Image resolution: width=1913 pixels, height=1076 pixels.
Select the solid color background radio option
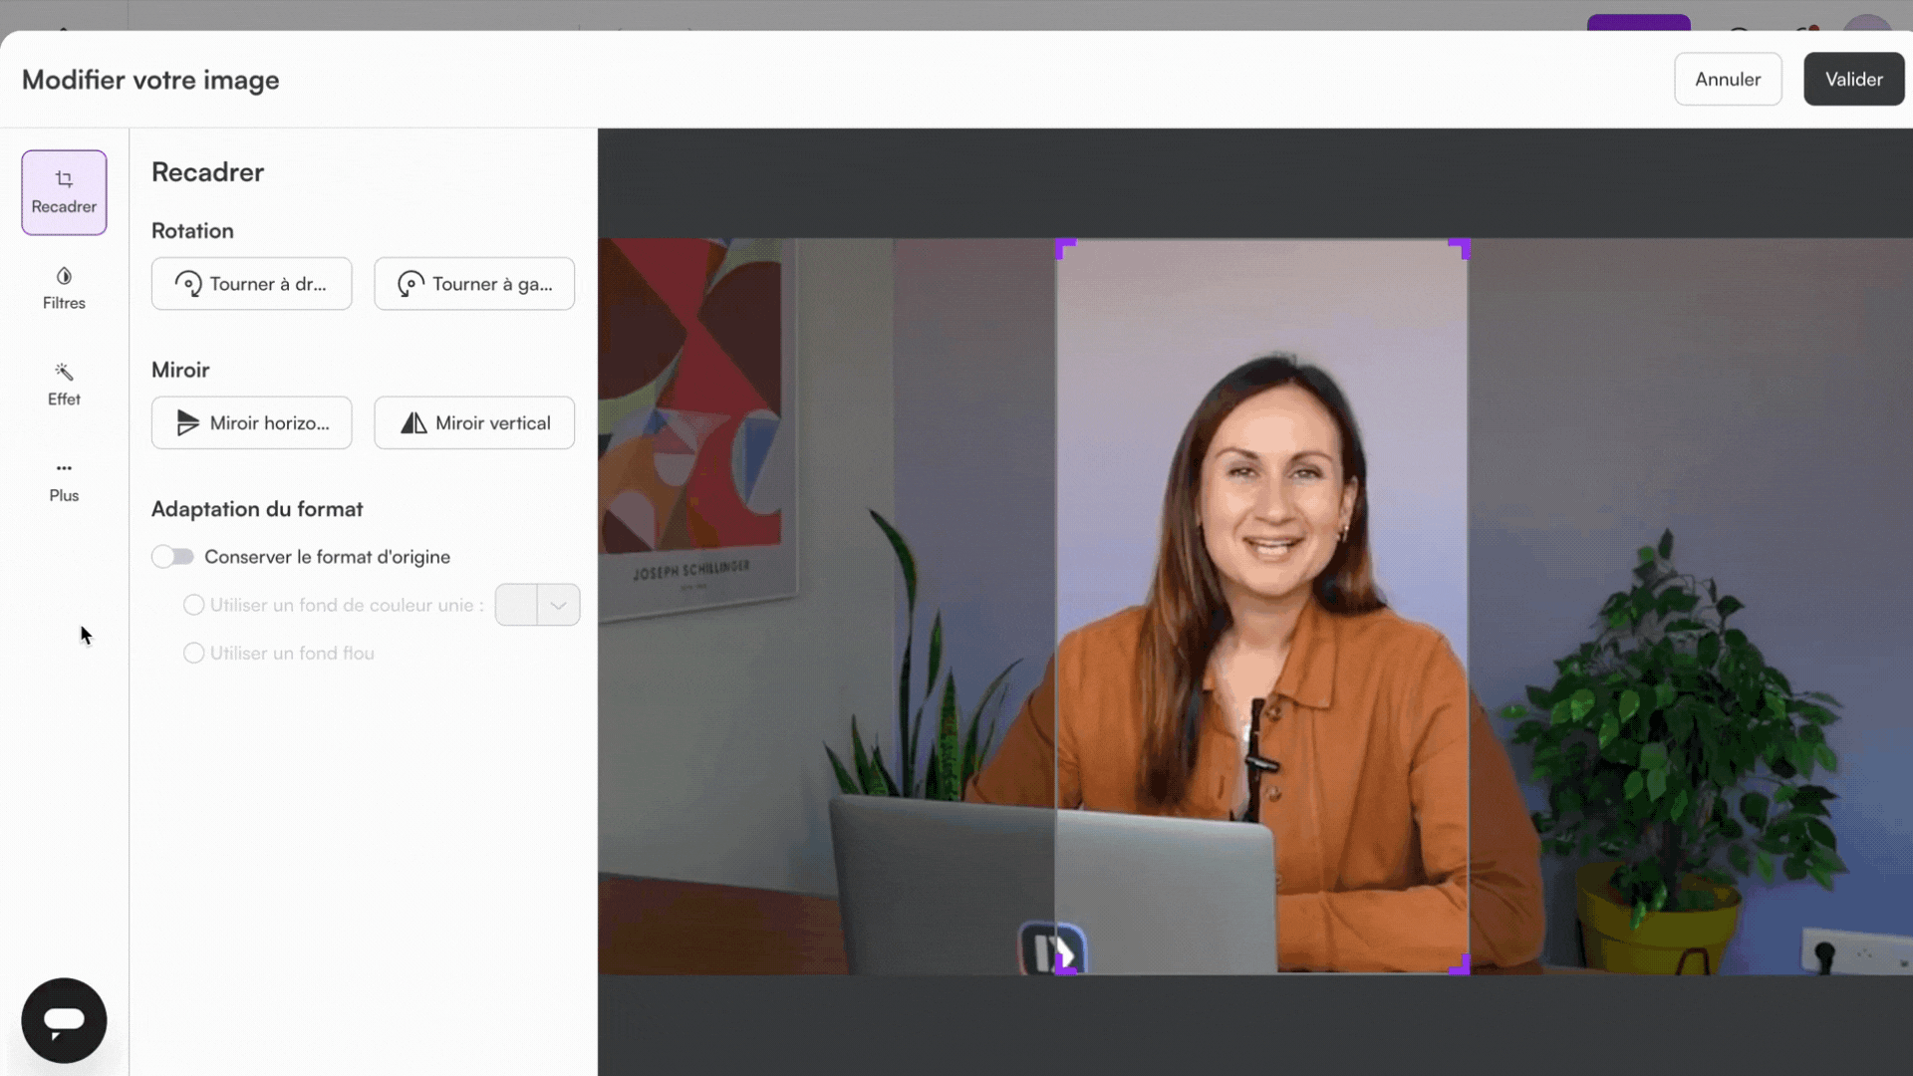point(193,605)
